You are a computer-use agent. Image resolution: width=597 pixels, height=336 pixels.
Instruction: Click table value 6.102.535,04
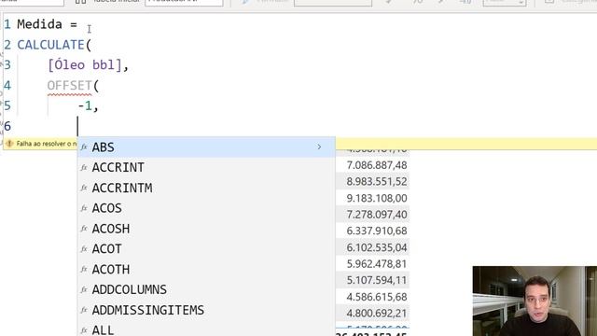coord(377,247)
